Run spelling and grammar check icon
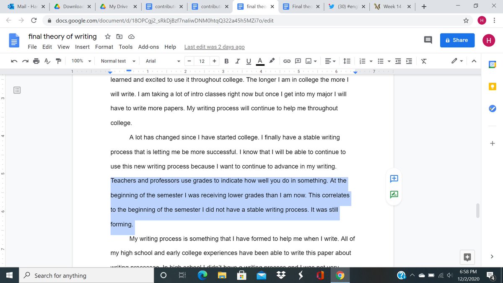The image size is (503, 283). tap(47, 61)
